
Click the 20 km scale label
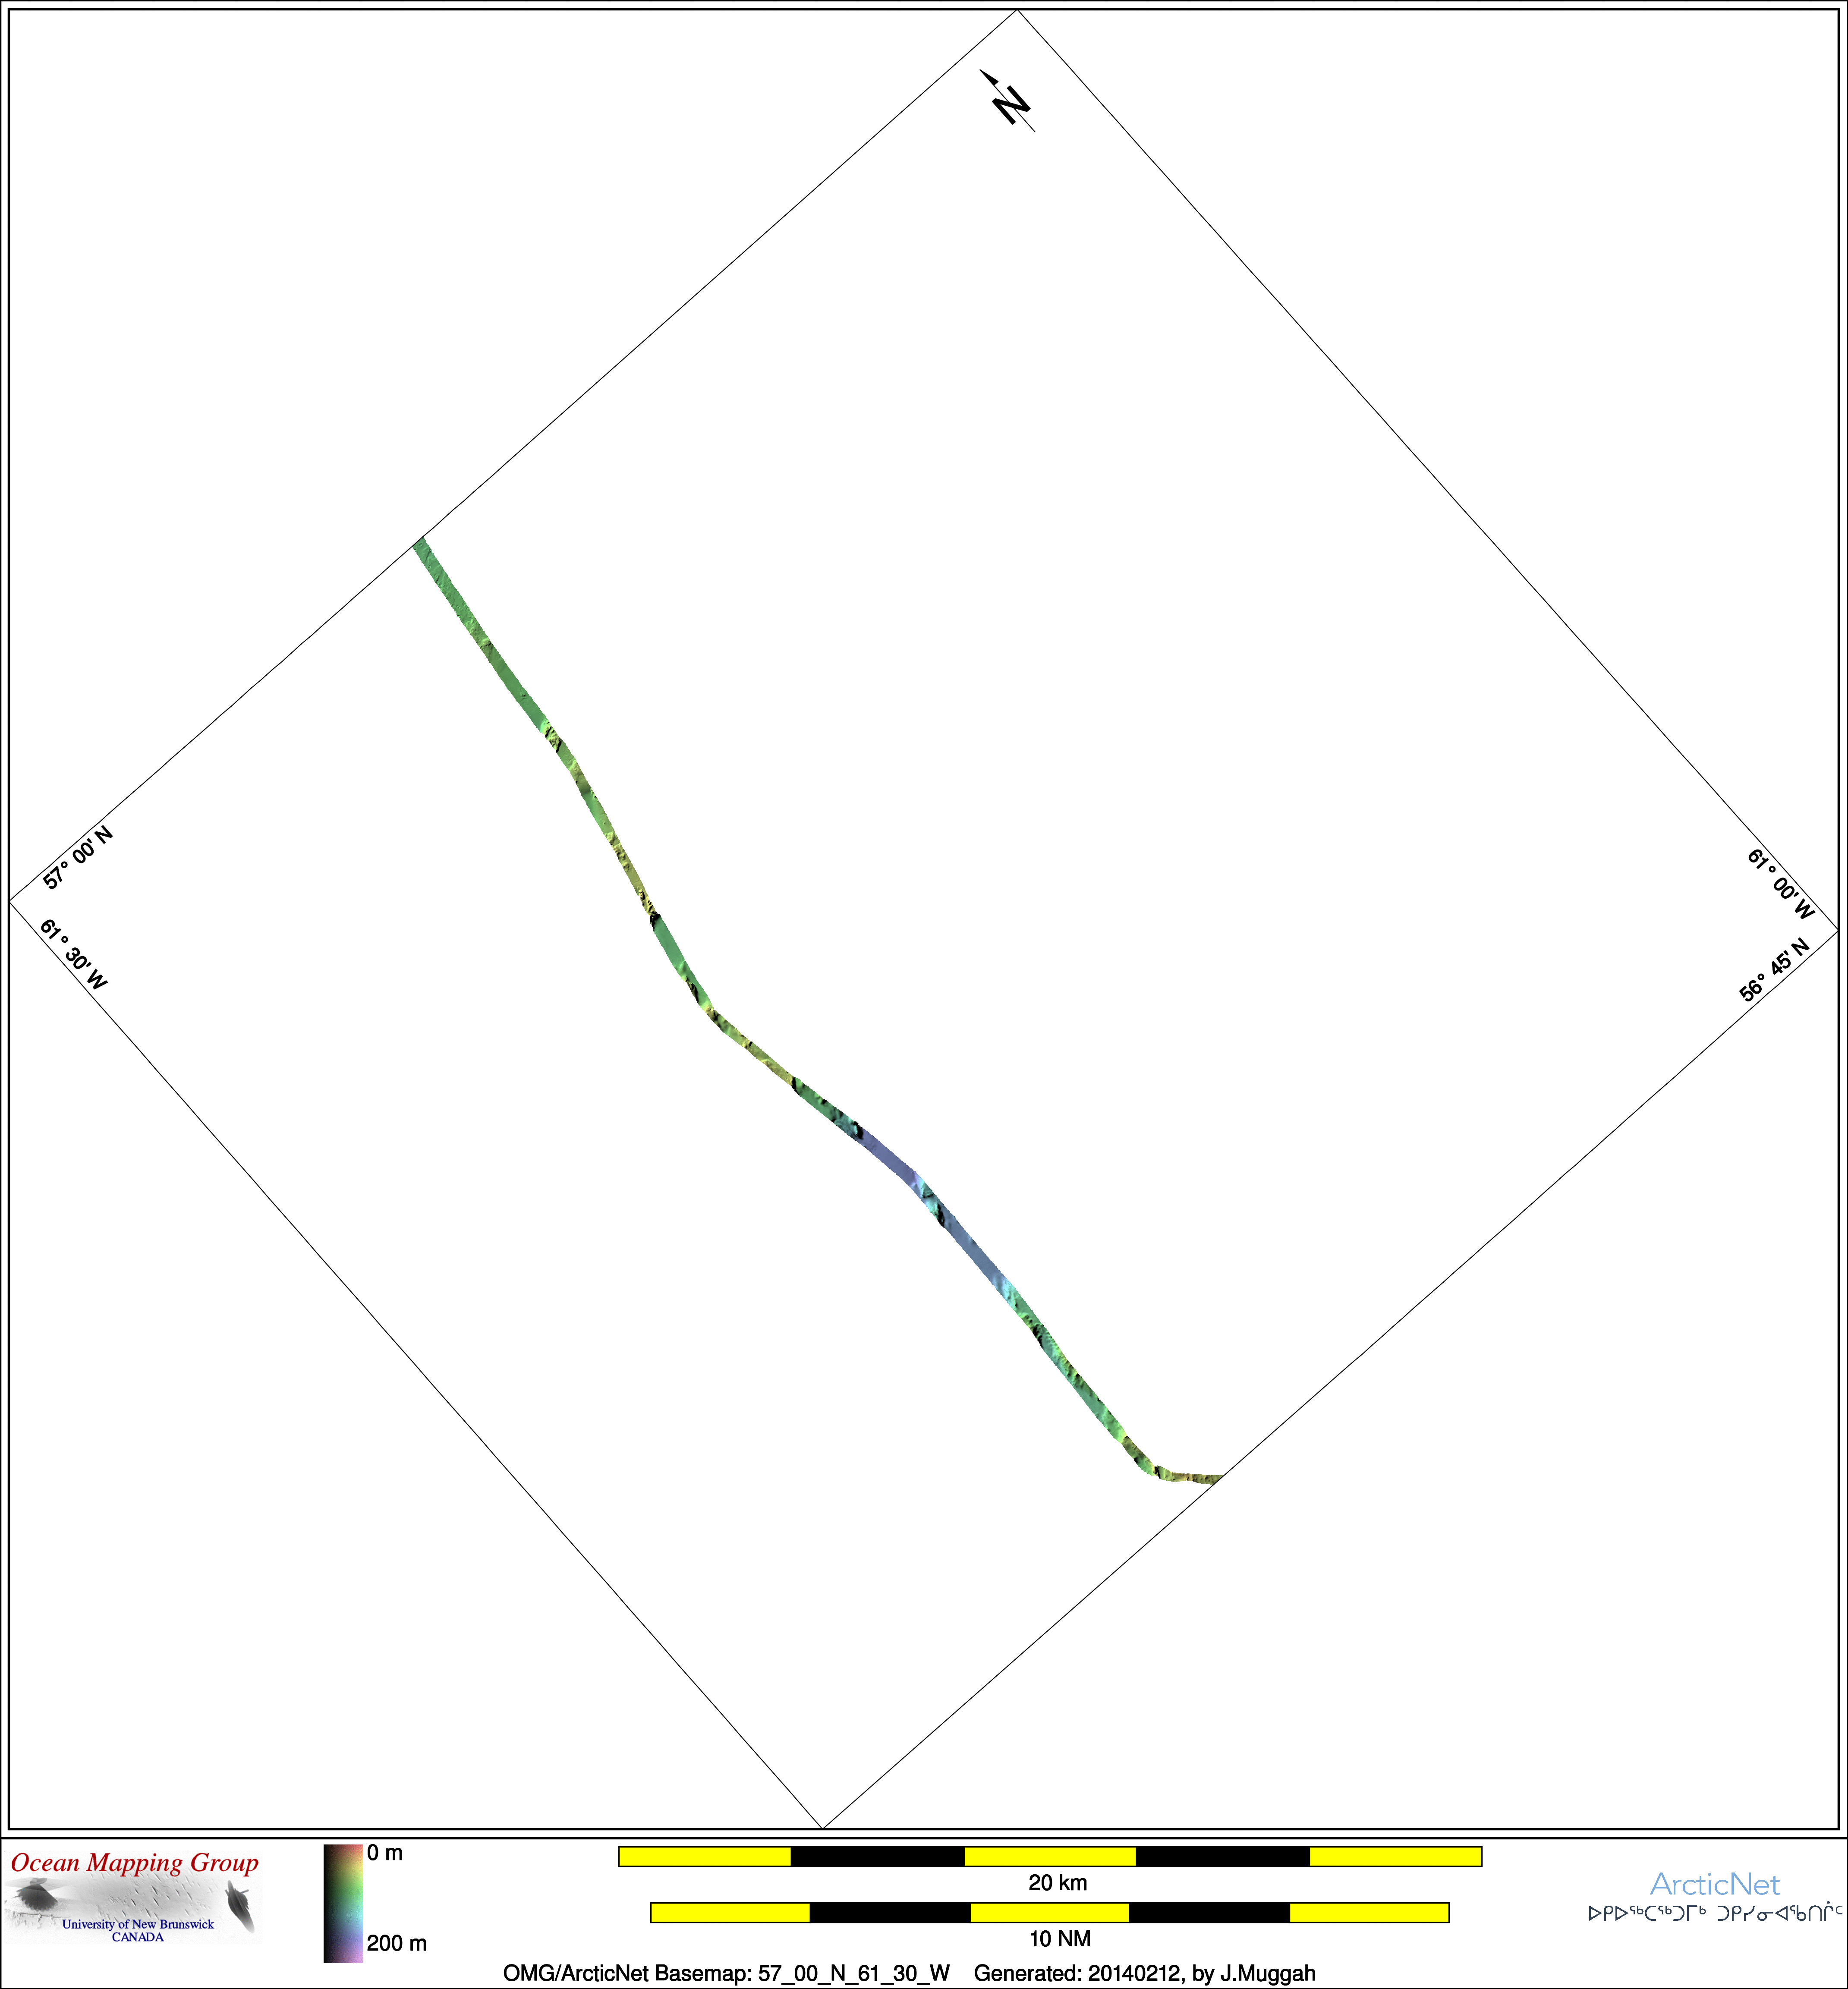click(x=1057, y=1883)
